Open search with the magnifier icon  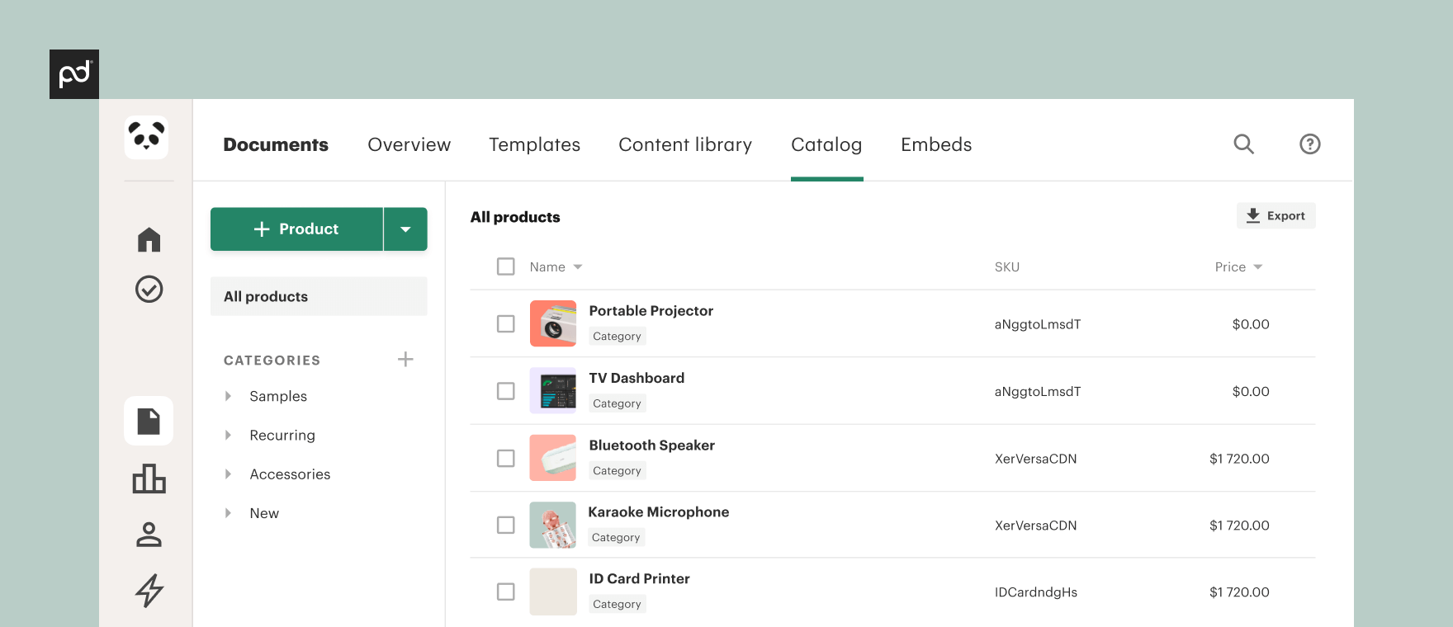[x=1243, y=144]
